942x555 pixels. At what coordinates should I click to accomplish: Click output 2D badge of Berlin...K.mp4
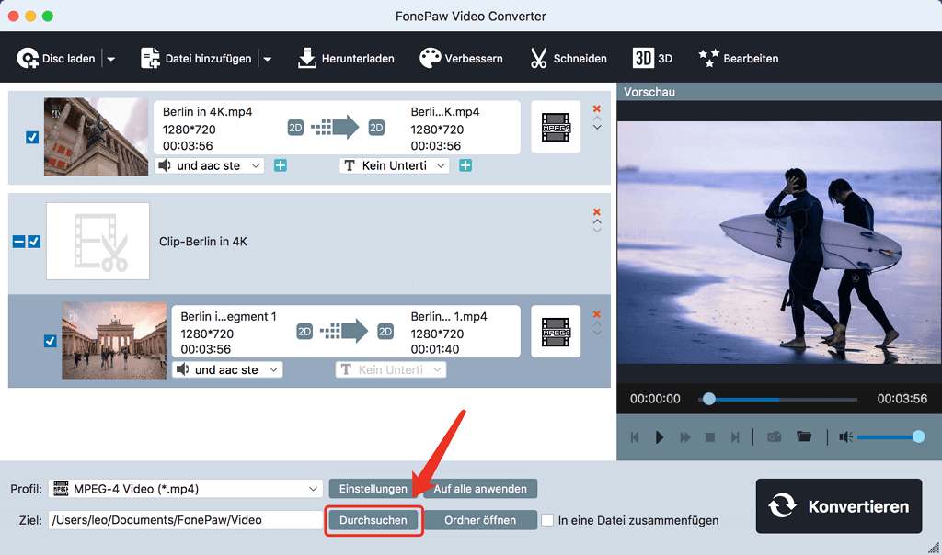[x=376, y=128]
